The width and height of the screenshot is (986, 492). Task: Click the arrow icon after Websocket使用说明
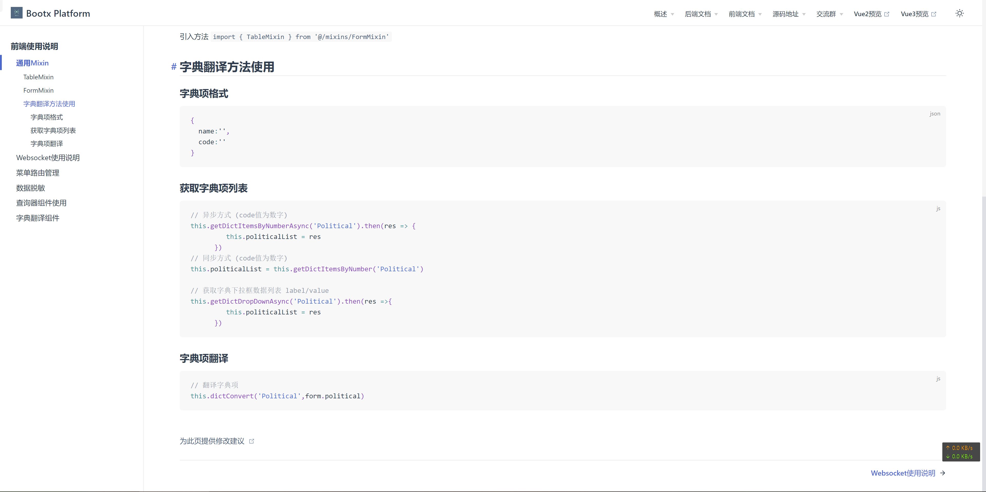pos(942,473)
